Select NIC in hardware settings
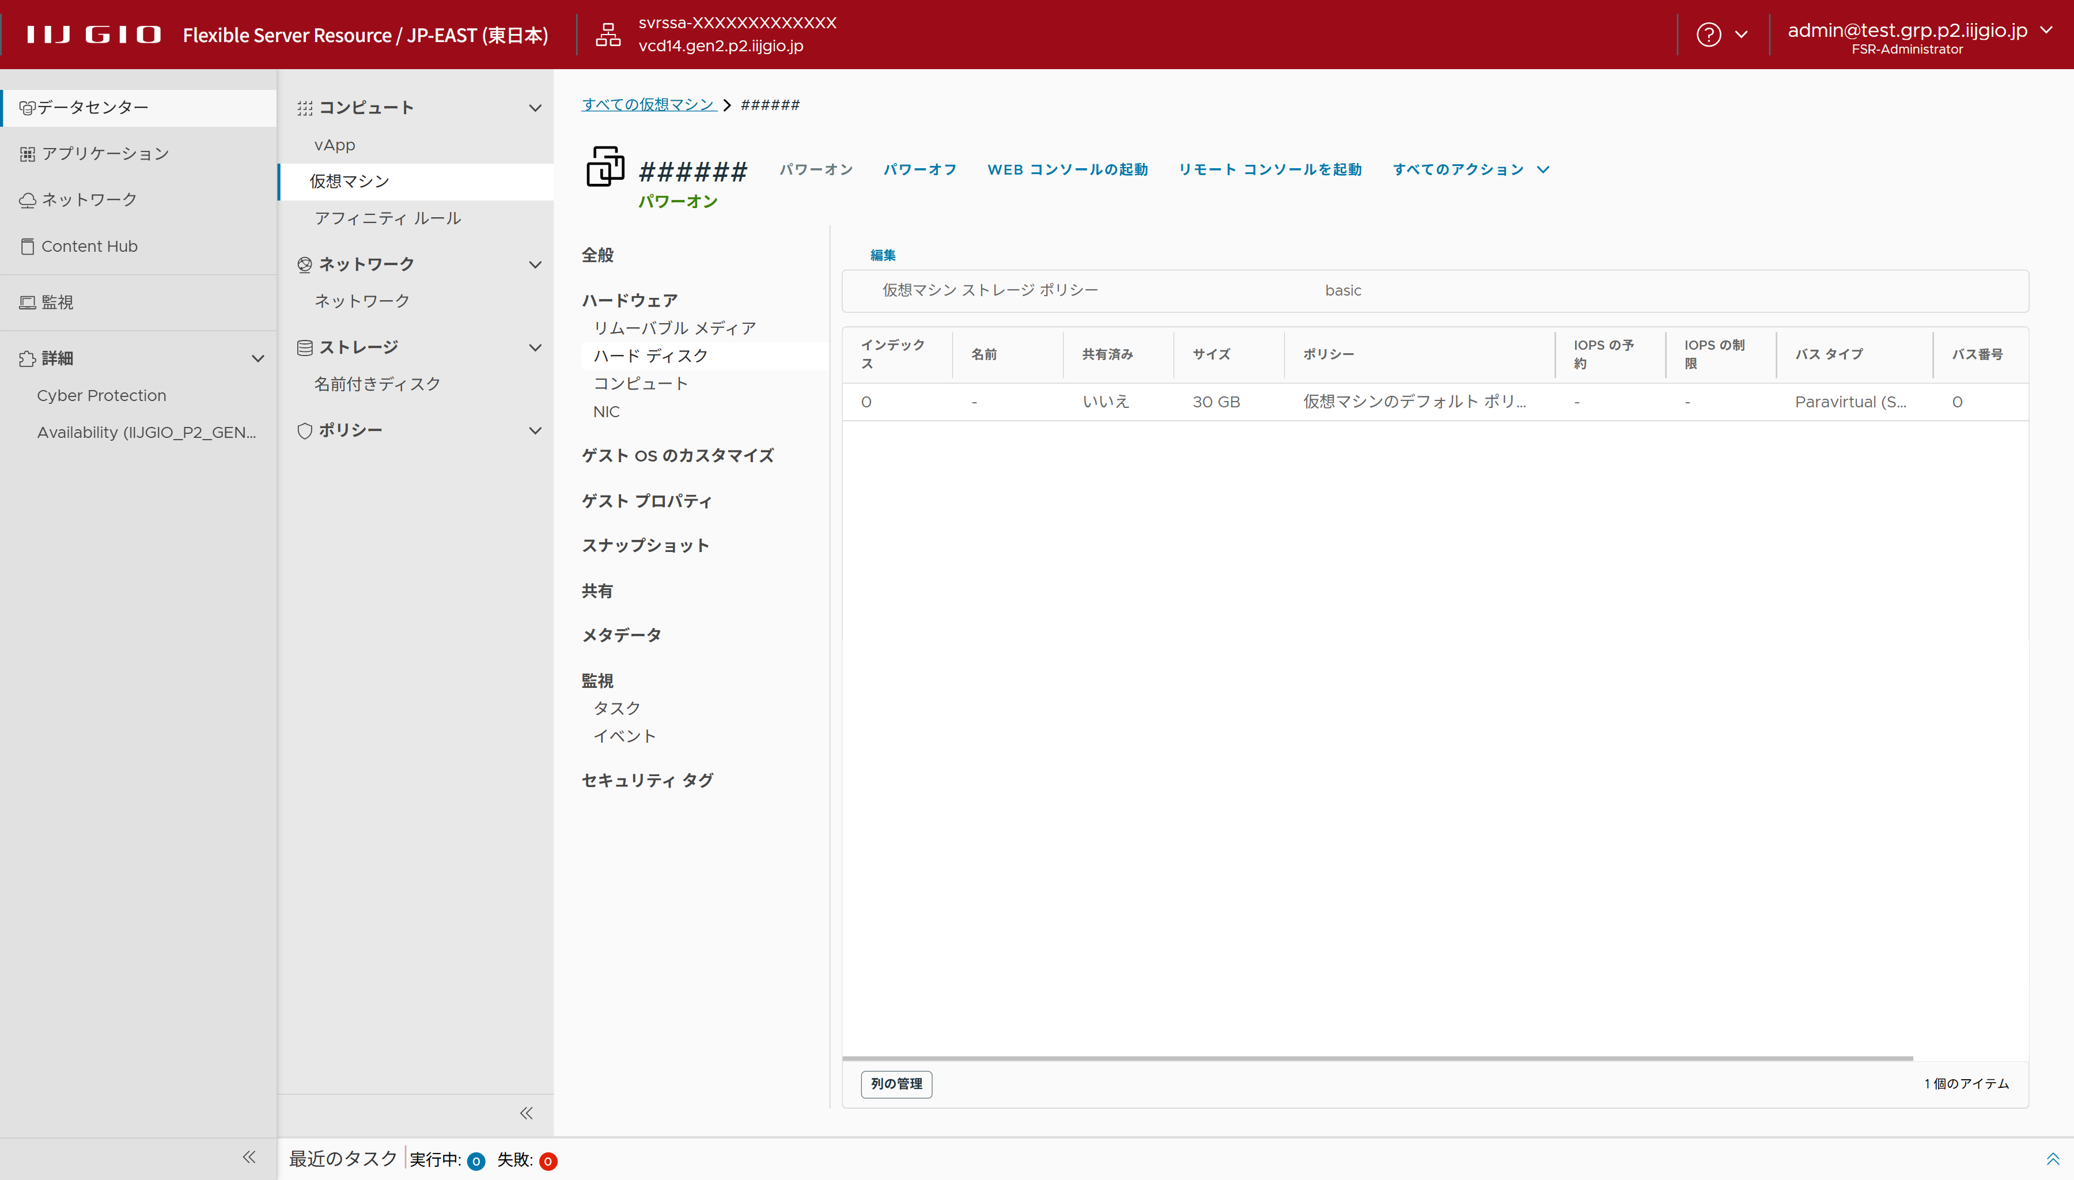 (x=606, y=412)
